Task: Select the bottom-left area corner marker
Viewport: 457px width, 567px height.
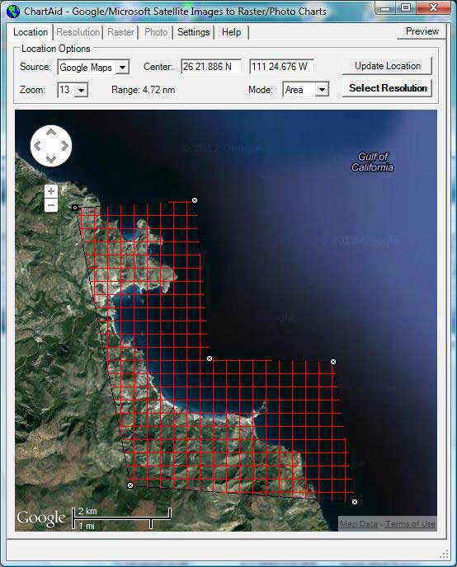Action: point(130,485)
